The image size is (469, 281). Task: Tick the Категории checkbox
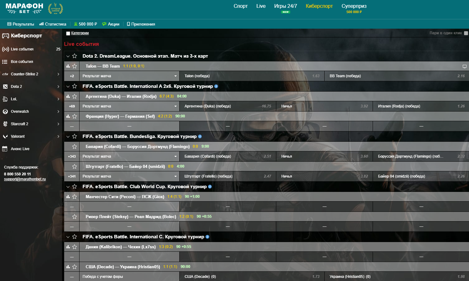[68, 33]
